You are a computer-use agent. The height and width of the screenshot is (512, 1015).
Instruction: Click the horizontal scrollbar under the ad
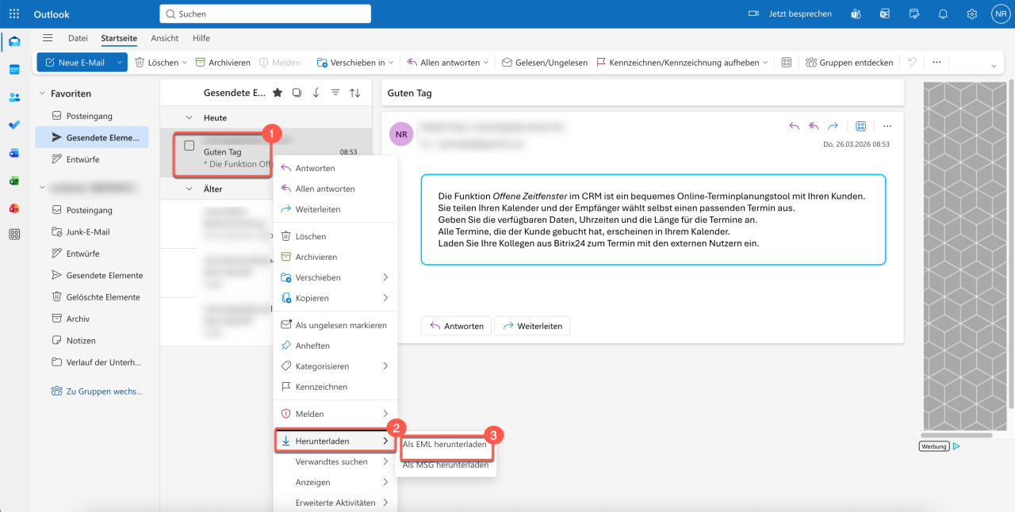point(956,434)
